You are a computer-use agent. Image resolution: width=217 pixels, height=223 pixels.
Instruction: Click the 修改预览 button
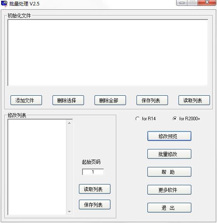pyautogui.click(x=169, y=136)
